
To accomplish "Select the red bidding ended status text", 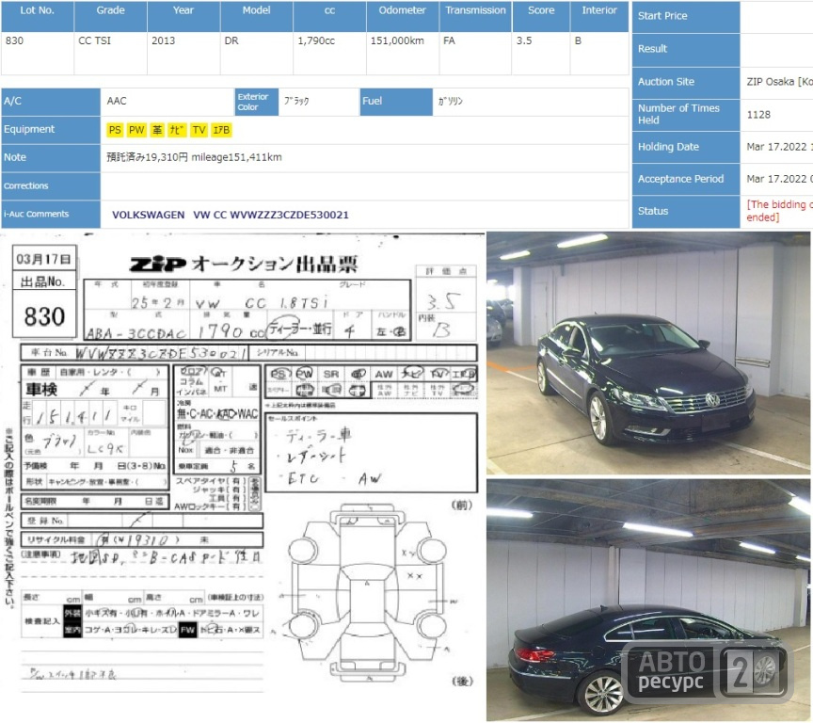I will 779,211.
